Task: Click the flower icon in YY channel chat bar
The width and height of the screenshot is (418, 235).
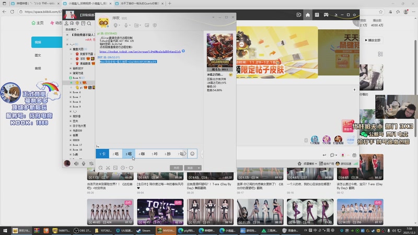Action: (x=343, y=155)
